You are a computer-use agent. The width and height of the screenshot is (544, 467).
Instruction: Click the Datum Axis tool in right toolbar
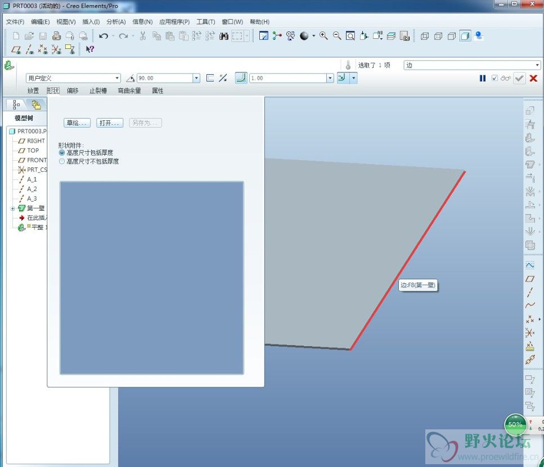(x=530, y=292)
